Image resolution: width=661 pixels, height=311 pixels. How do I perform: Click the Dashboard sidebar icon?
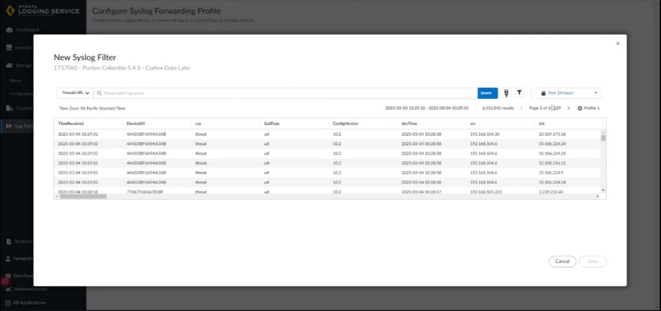point(9,30)
